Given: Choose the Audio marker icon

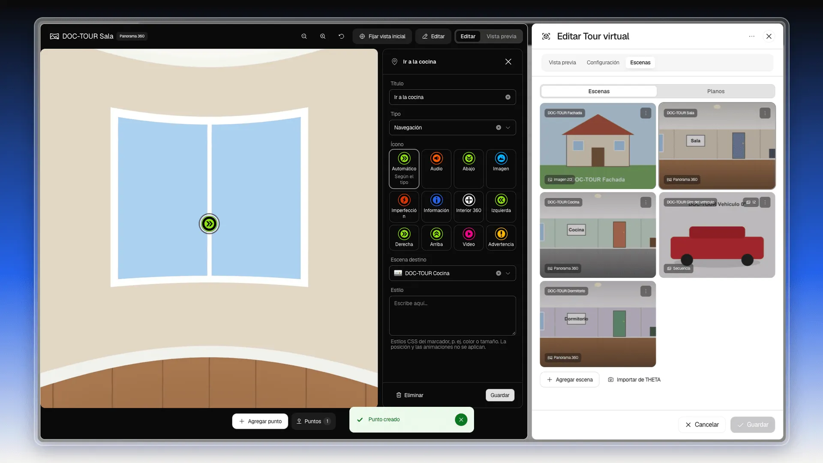Looking at the screenshot, I should click(x=436, y=169).
